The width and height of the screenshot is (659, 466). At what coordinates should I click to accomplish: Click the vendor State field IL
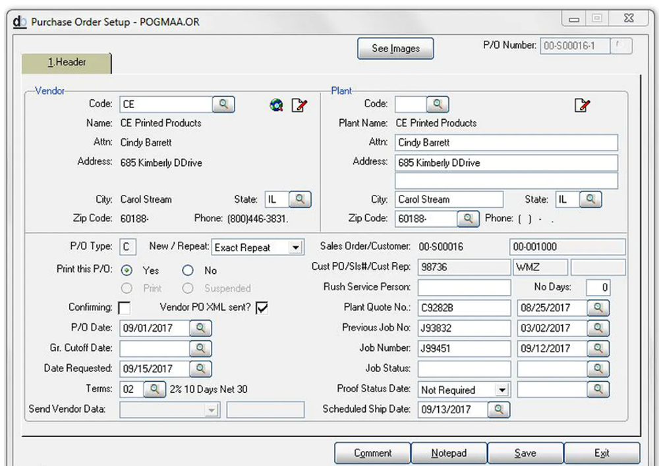tap(277, 199)
